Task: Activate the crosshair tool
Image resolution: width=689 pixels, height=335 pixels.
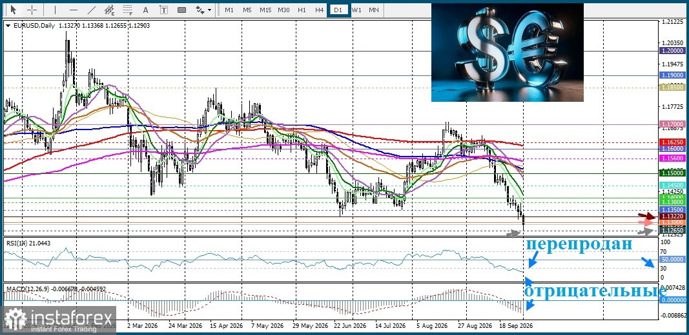Action: pyautogui.click(x=32, y=10)
